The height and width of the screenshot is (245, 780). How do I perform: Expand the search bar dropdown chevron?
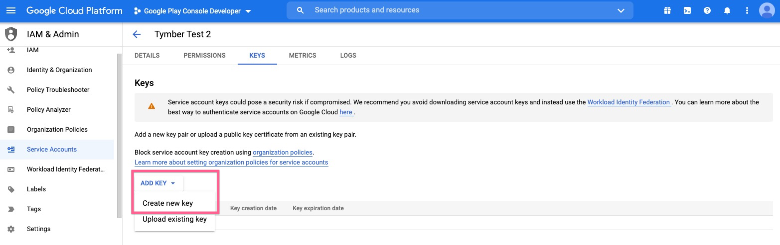point(621,10)
